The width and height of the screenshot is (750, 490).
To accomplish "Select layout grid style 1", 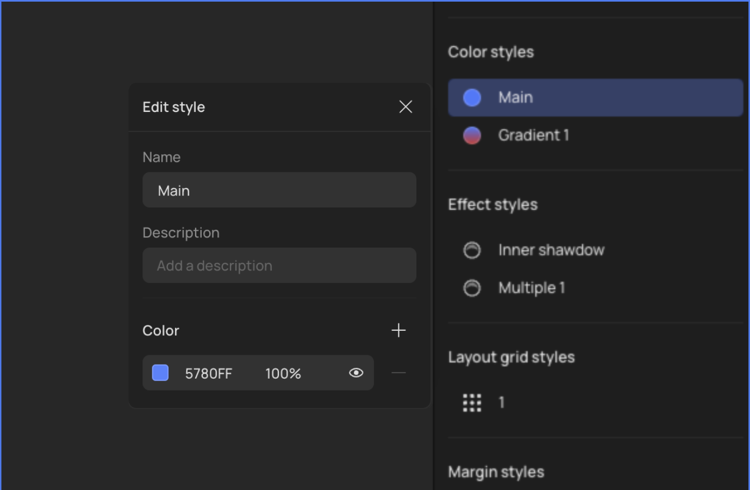I will pyautogui.click(x=595, y=403).
